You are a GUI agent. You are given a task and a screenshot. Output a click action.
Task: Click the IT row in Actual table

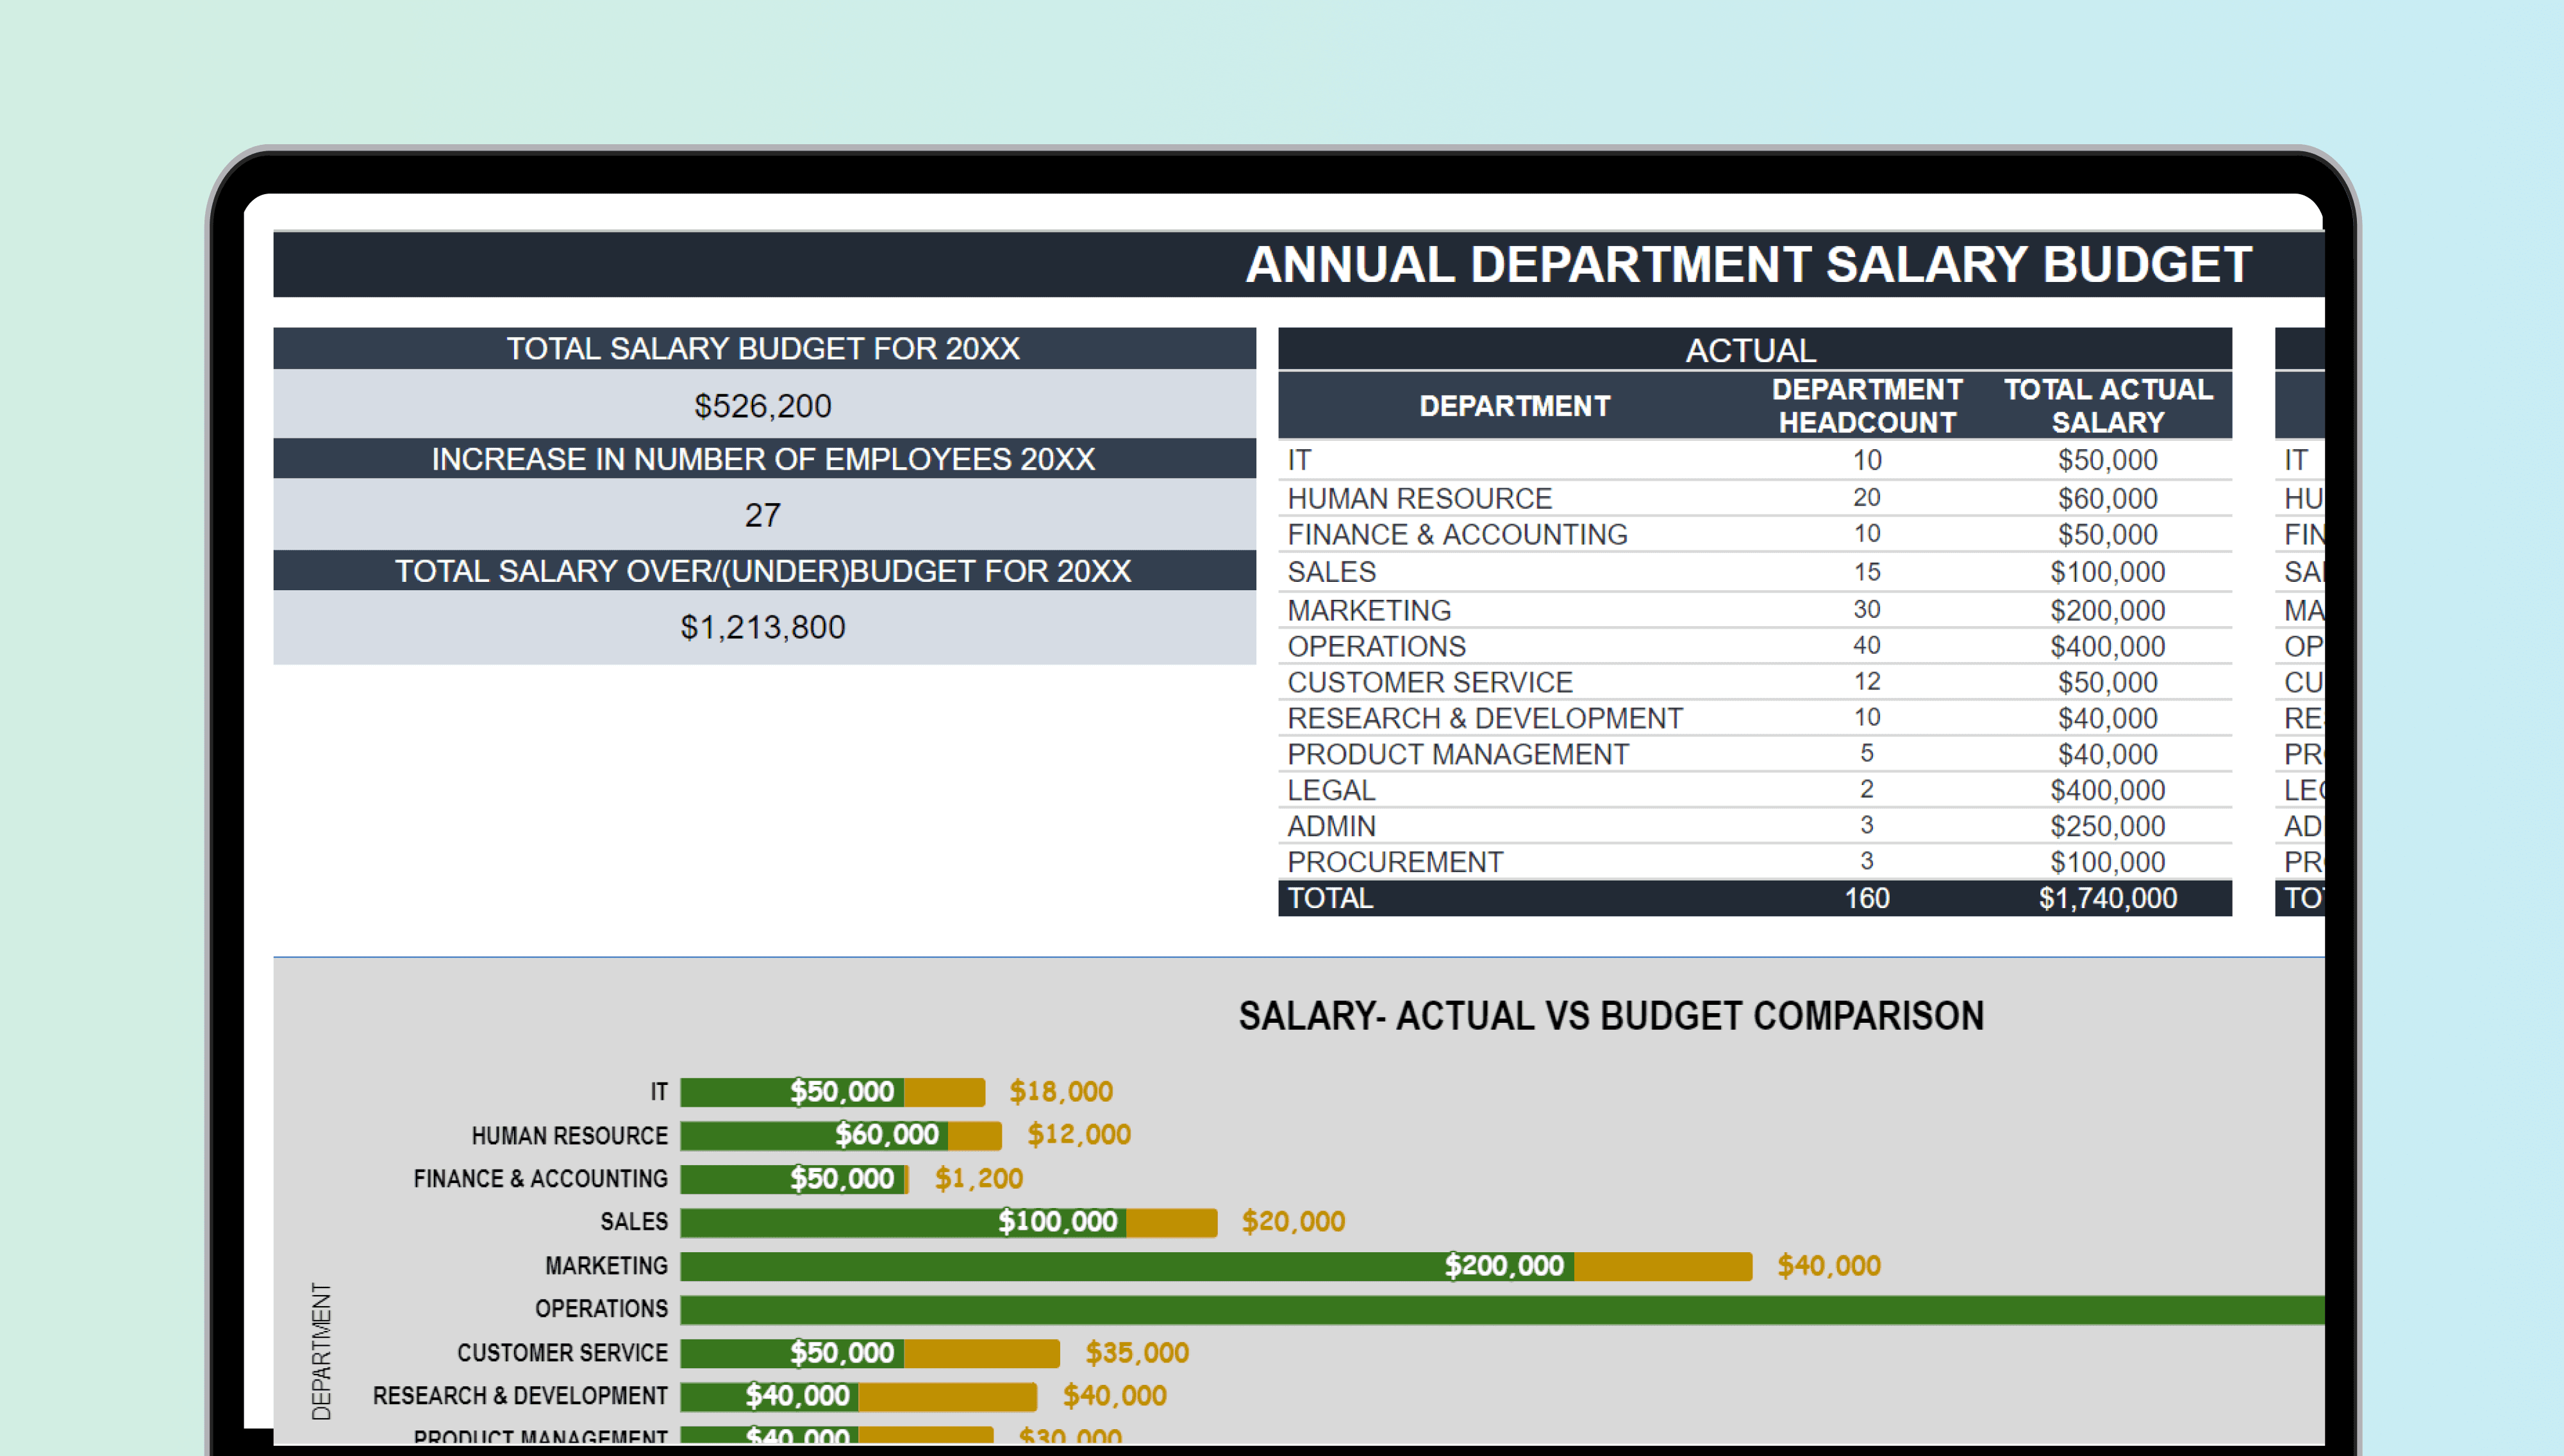tap(1754, 460)
